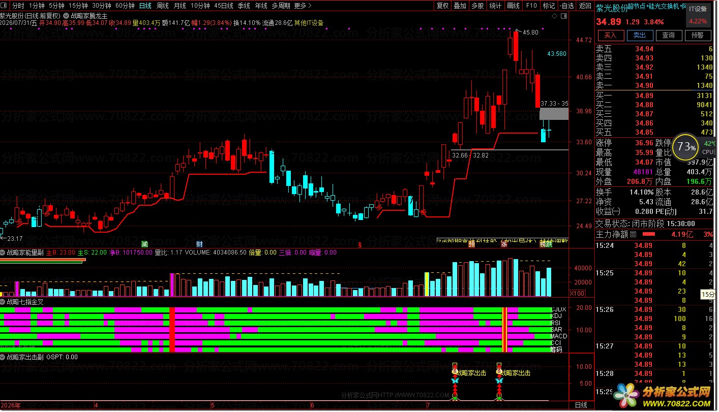This screenshot has height=412, width=719.
Task: Open the IT设备 4.22% sector box
Action: click(698, 15)
